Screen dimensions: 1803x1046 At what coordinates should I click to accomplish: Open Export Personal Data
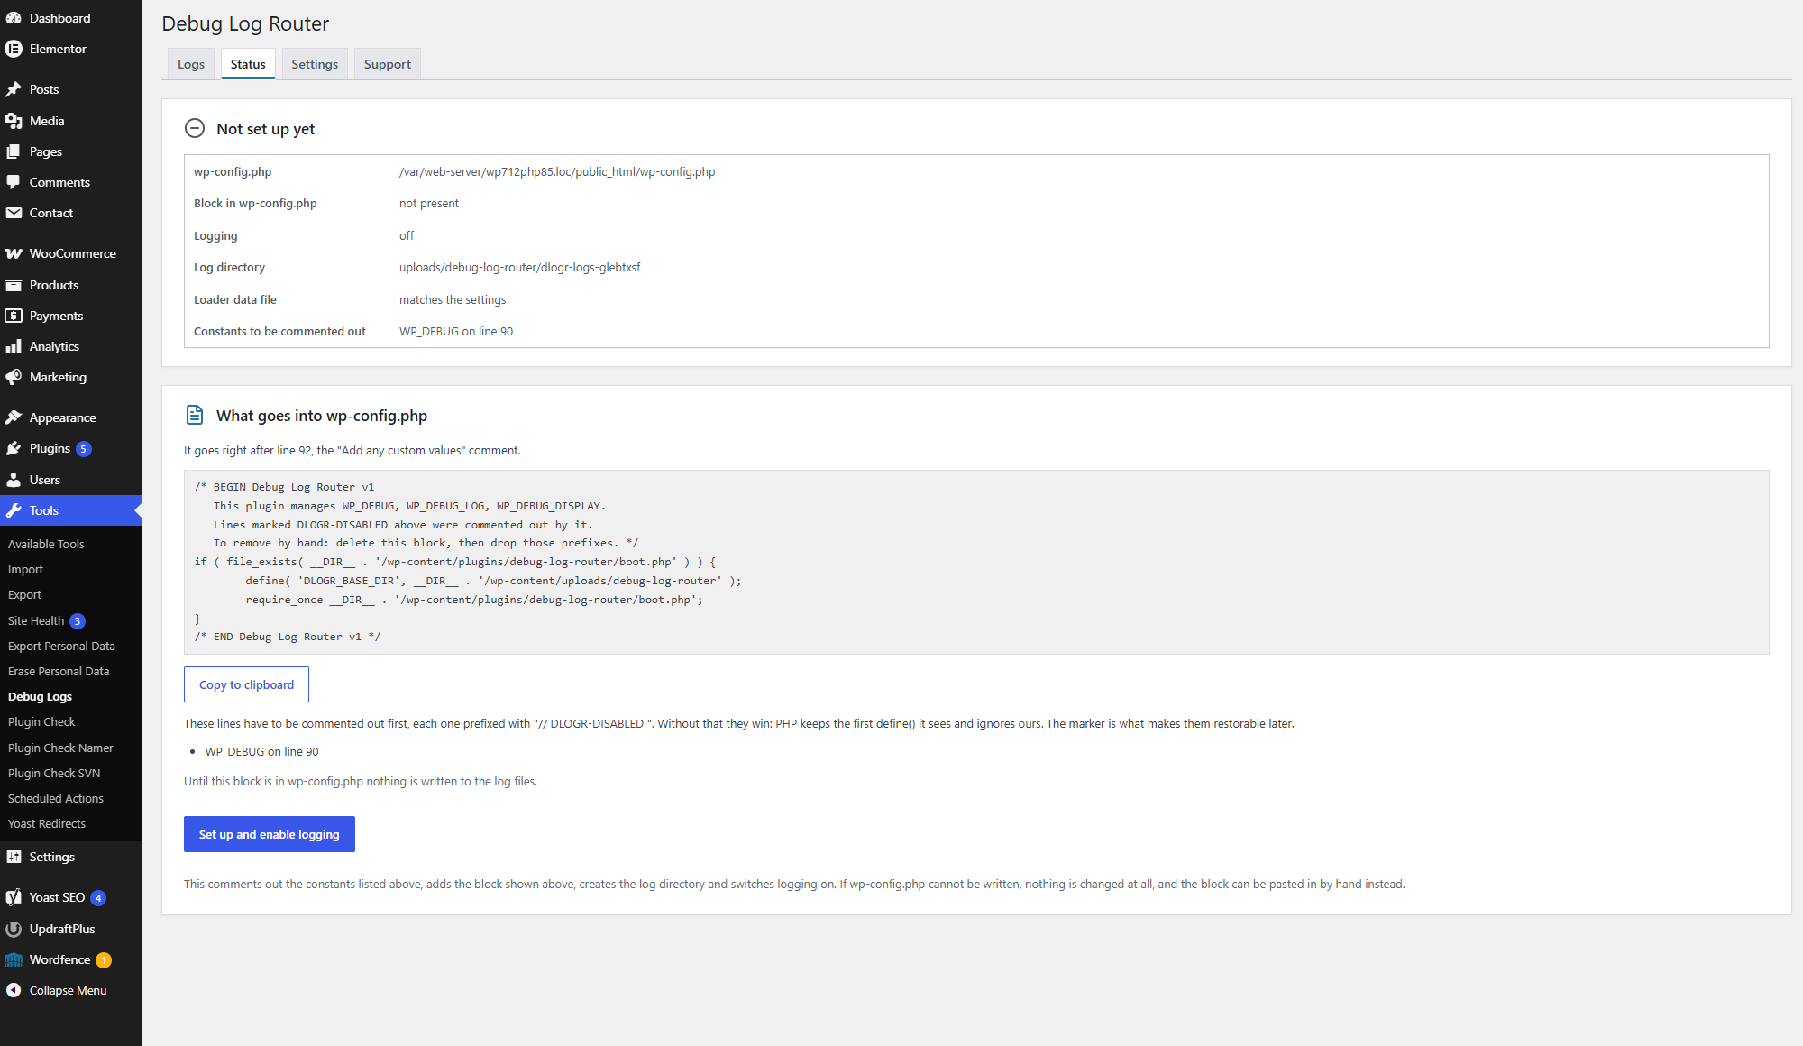click(x=61, y=646)
